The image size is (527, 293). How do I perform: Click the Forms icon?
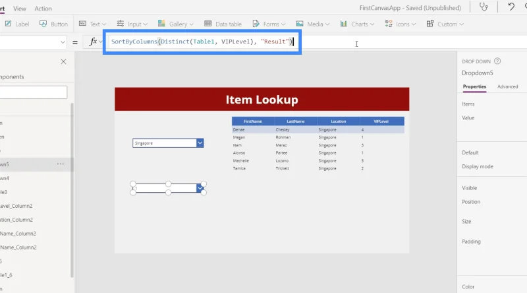coord(256,24)
